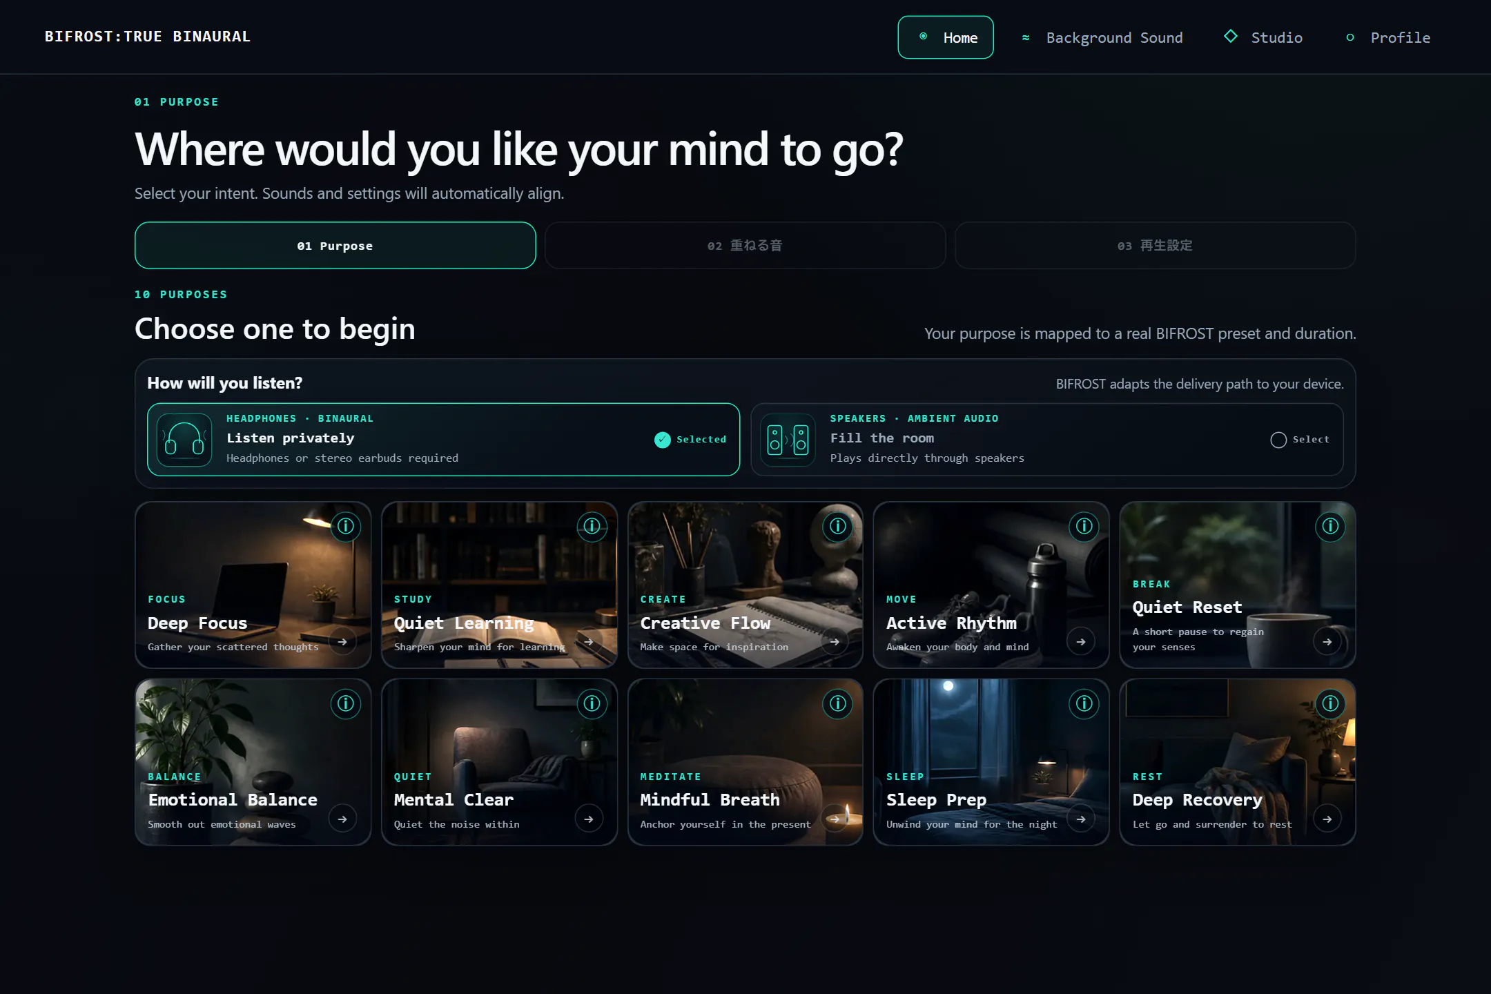Select the Quiet Reset purpose card

1238,585
